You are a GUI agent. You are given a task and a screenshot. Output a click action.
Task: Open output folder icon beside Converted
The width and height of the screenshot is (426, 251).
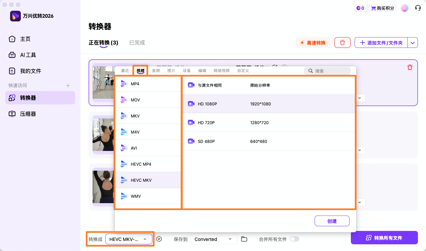point(244,239)
